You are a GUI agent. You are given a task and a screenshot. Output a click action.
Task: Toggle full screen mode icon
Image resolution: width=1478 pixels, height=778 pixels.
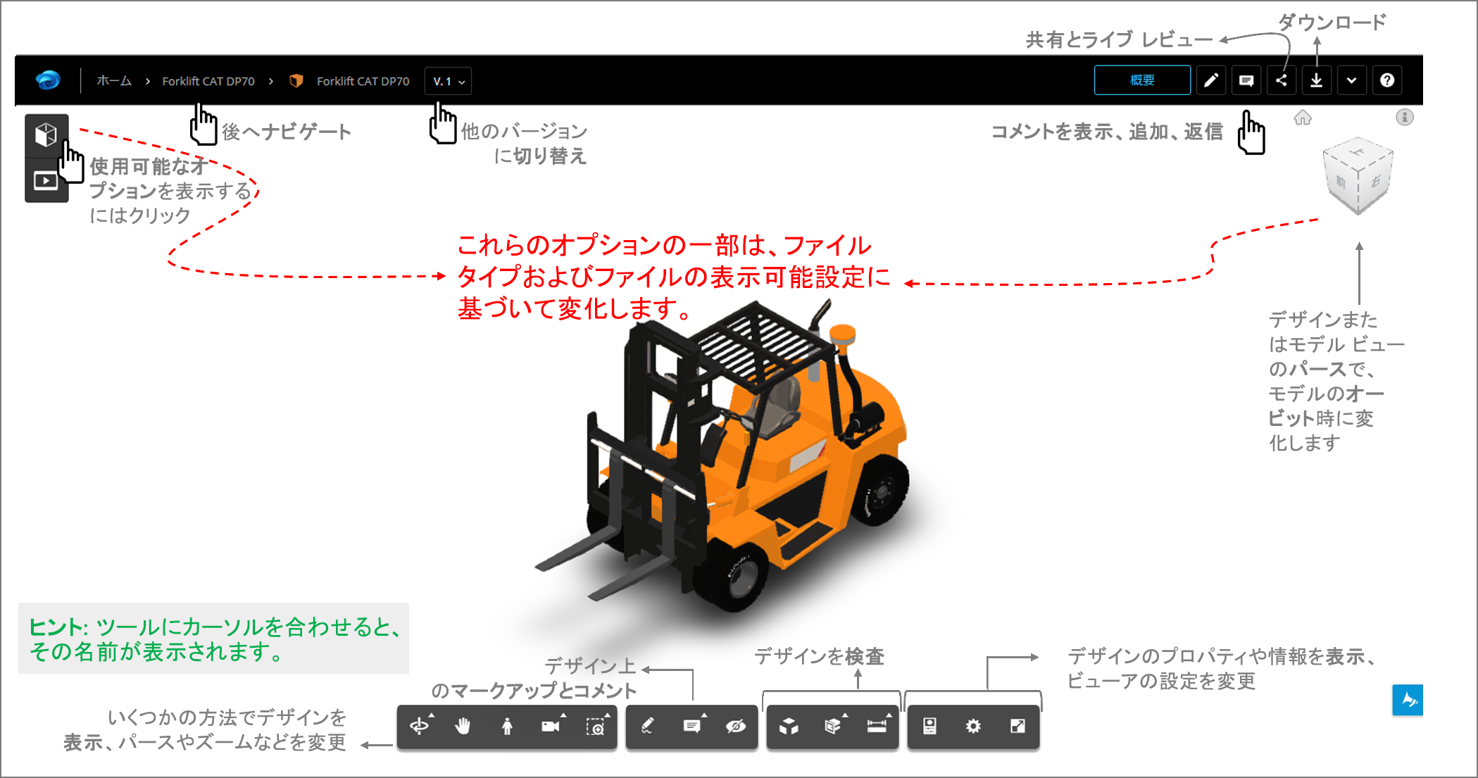click(x=1017, y=726)
